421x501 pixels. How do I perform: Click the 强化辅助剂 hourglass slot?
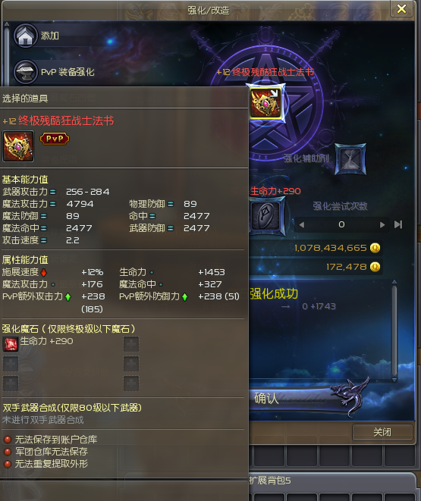(350, 159)
